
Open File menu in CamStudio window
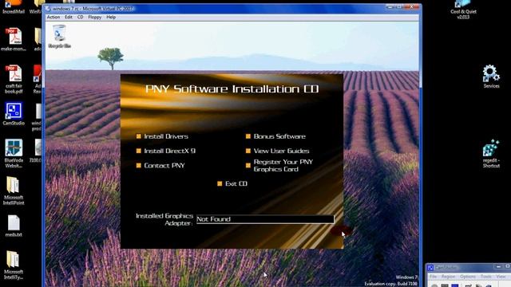click(433, 277)
